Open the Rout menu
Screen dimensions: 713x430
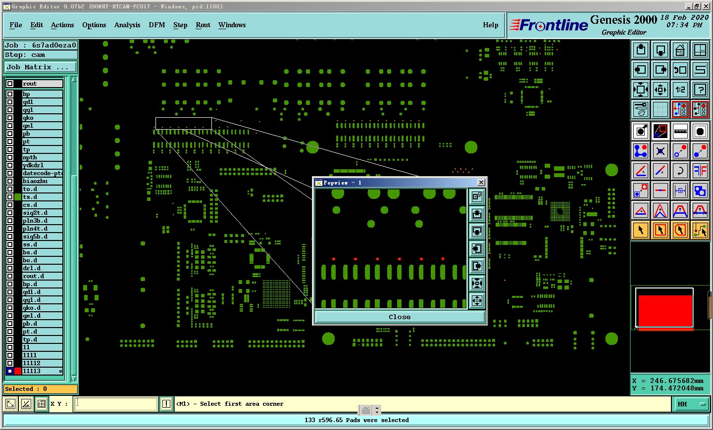(203, 25)
